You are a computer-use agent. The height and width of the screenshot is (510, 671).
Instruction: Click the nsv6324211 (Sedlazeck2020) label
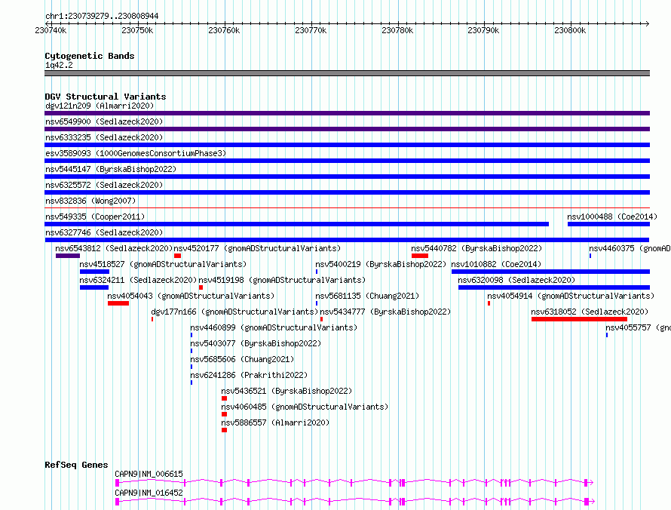coord(138,280)
